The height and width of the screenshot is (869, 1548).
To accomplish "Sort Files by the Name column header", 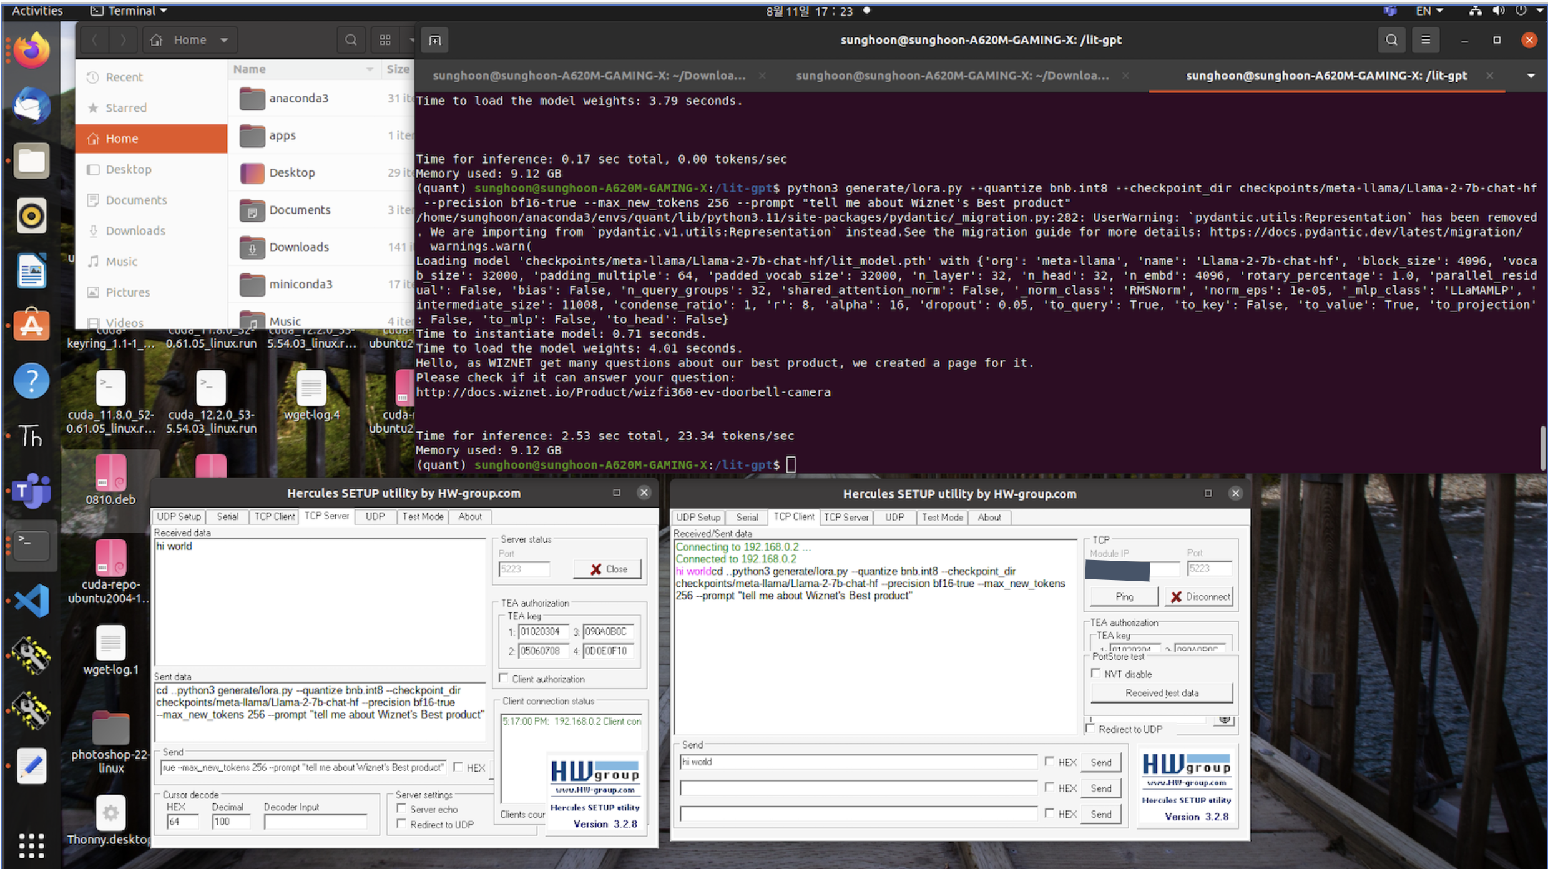I will [x=303, y=69].
